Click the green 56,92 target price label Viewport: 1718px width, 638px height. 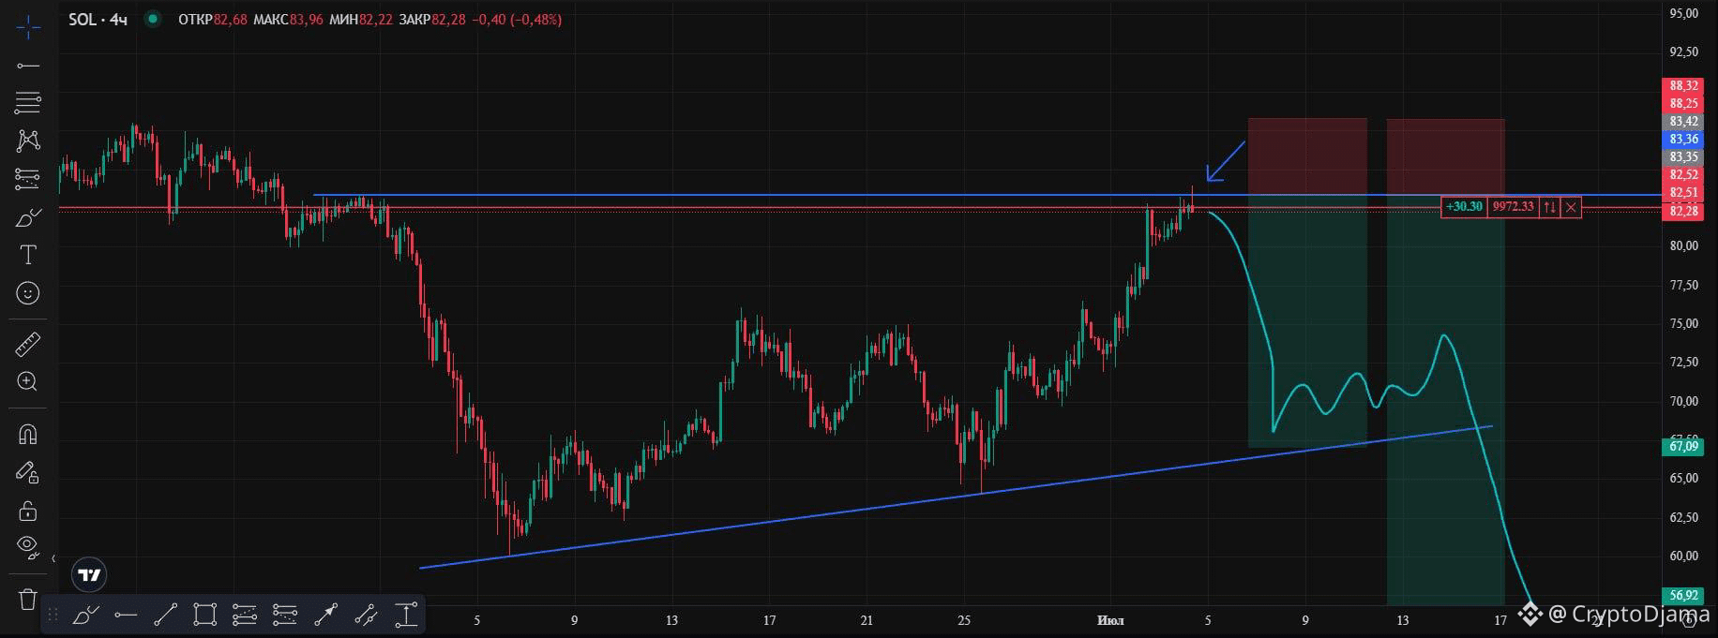(1683, 596)
